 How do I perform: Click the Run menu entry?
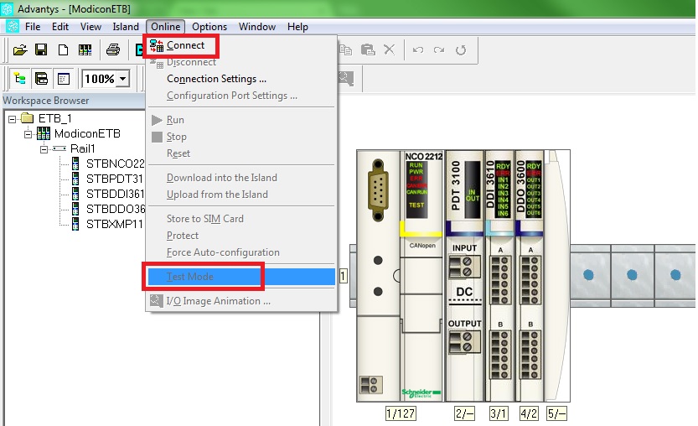[241, 120]
